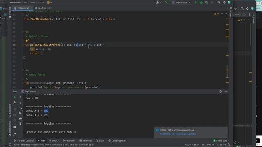Open IDE settings gear in main toolbar
The image size is (262, 147).
tap(224, 2)
